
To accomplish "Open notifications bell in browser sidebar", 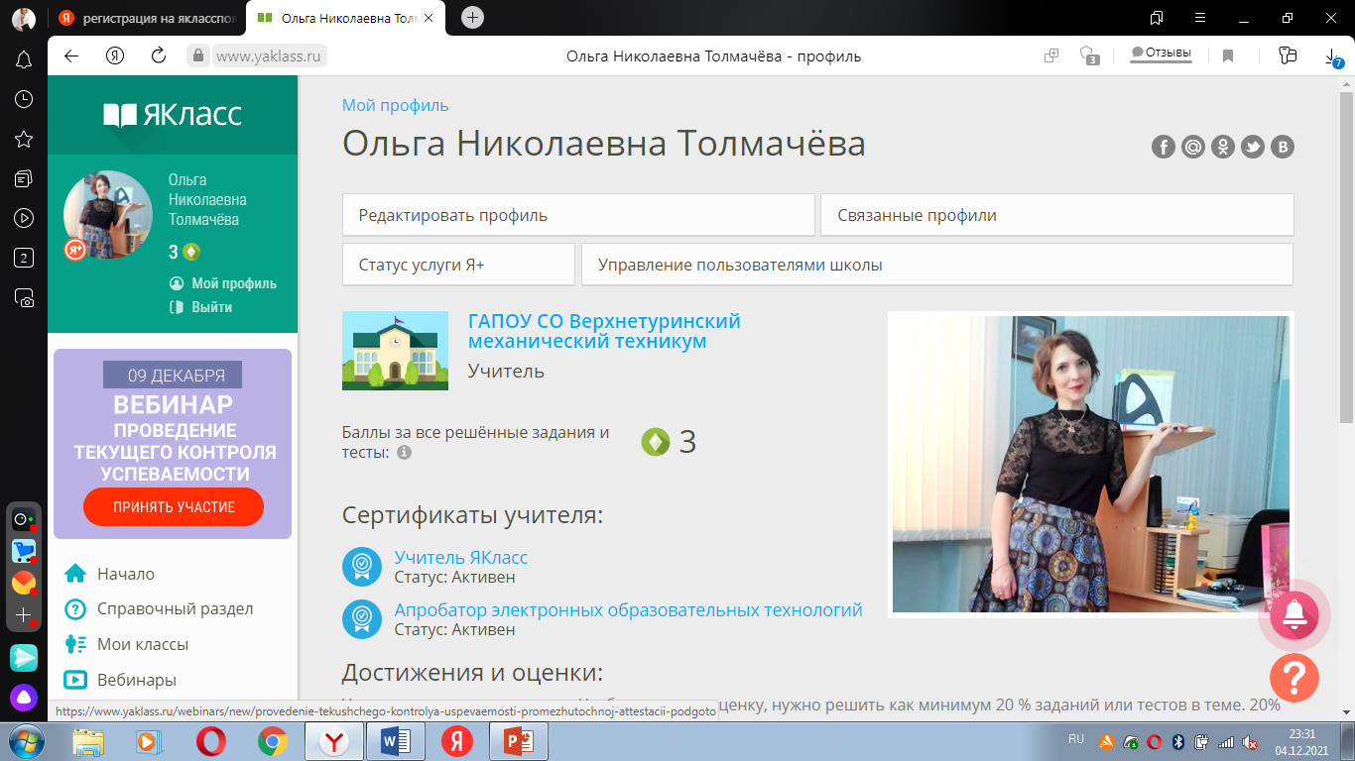I will click(x=24, y=59).
